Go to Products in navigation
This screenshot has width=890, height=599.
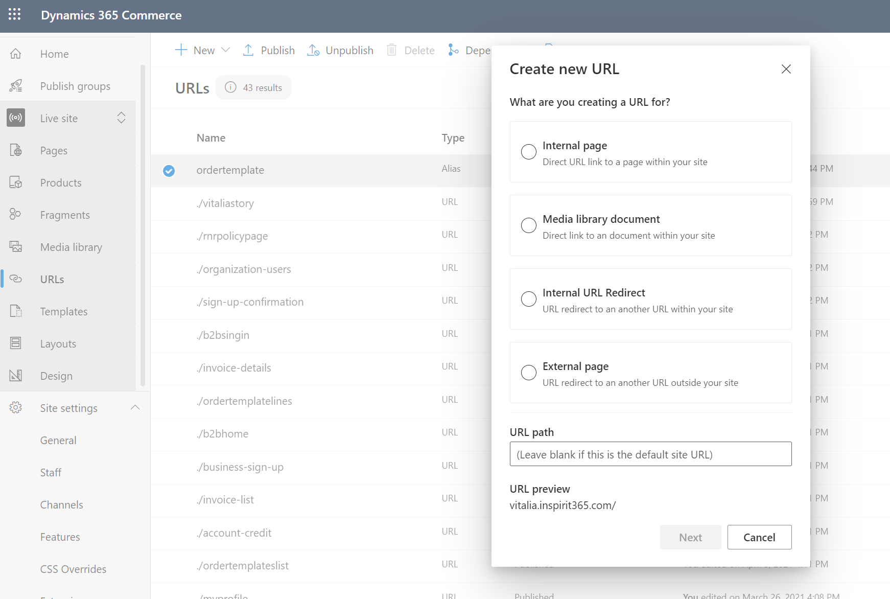(x=61, y=182)
